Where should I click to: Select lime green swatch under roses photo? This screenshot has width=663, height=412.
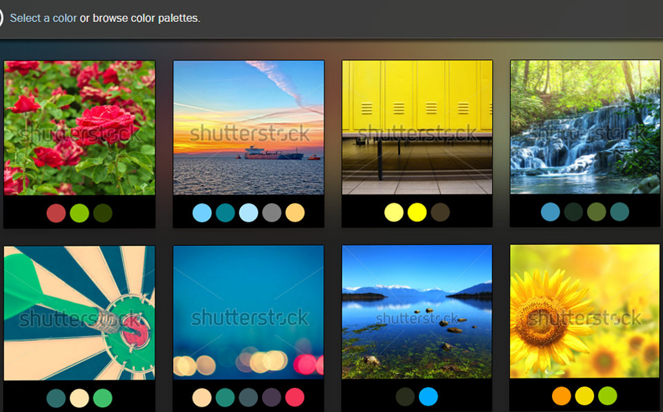click(79, 213)
